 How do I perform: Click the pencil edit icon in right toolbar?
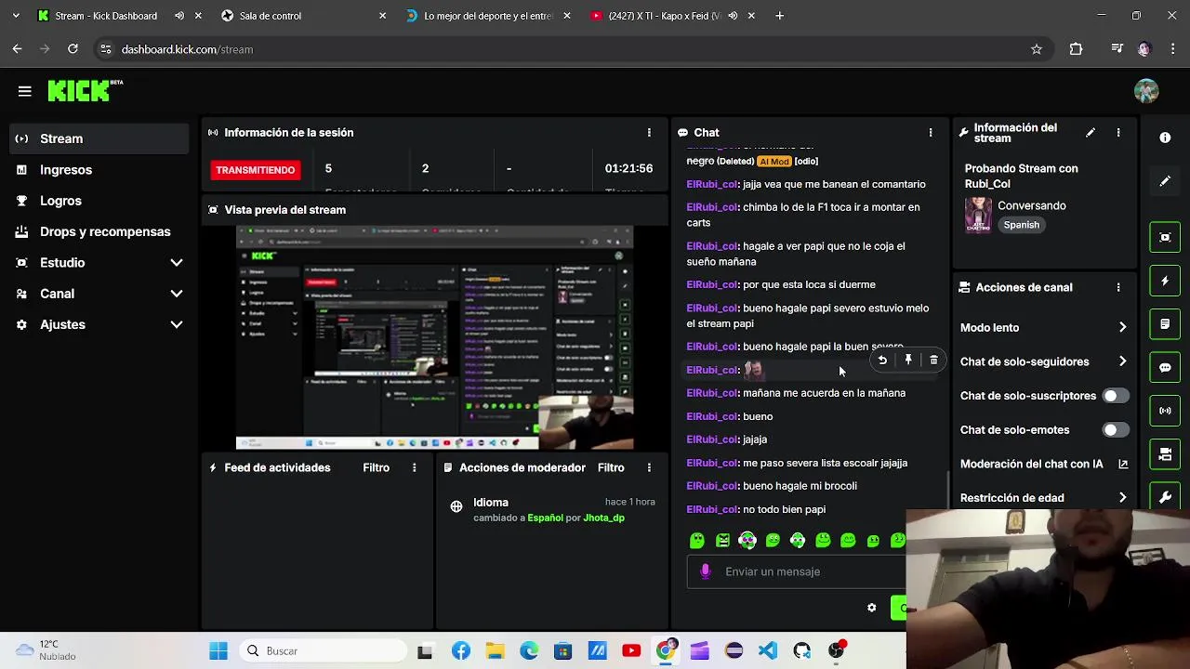tap(1165, 181)
